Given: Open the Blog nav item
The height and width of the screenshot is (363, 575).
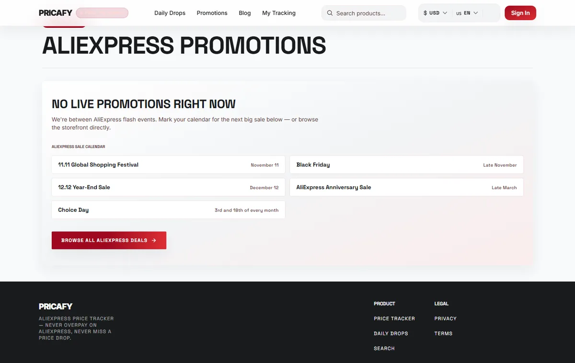Looking at the screenshot, I should point(245,13).
